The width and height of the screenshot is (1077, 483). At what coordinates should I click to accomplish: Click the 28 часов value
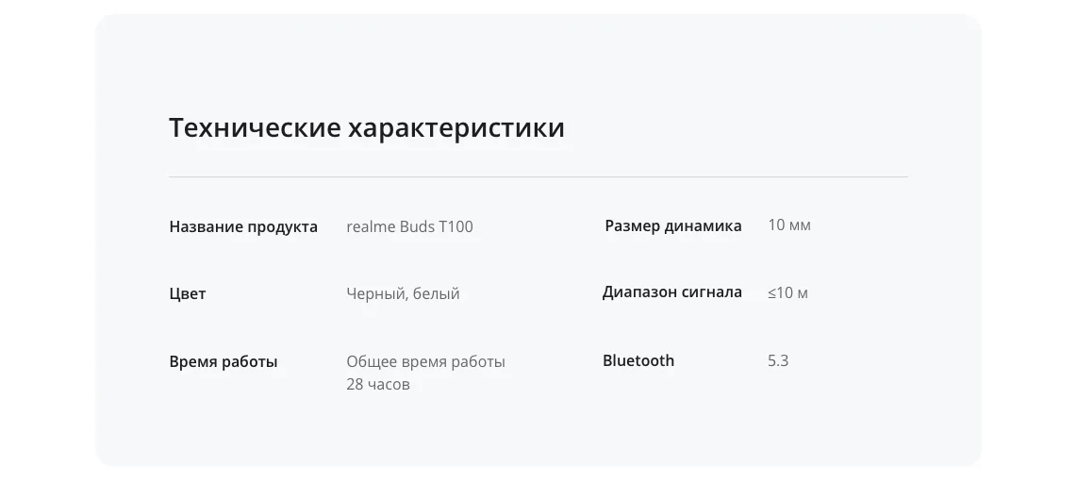coord(378,385)
